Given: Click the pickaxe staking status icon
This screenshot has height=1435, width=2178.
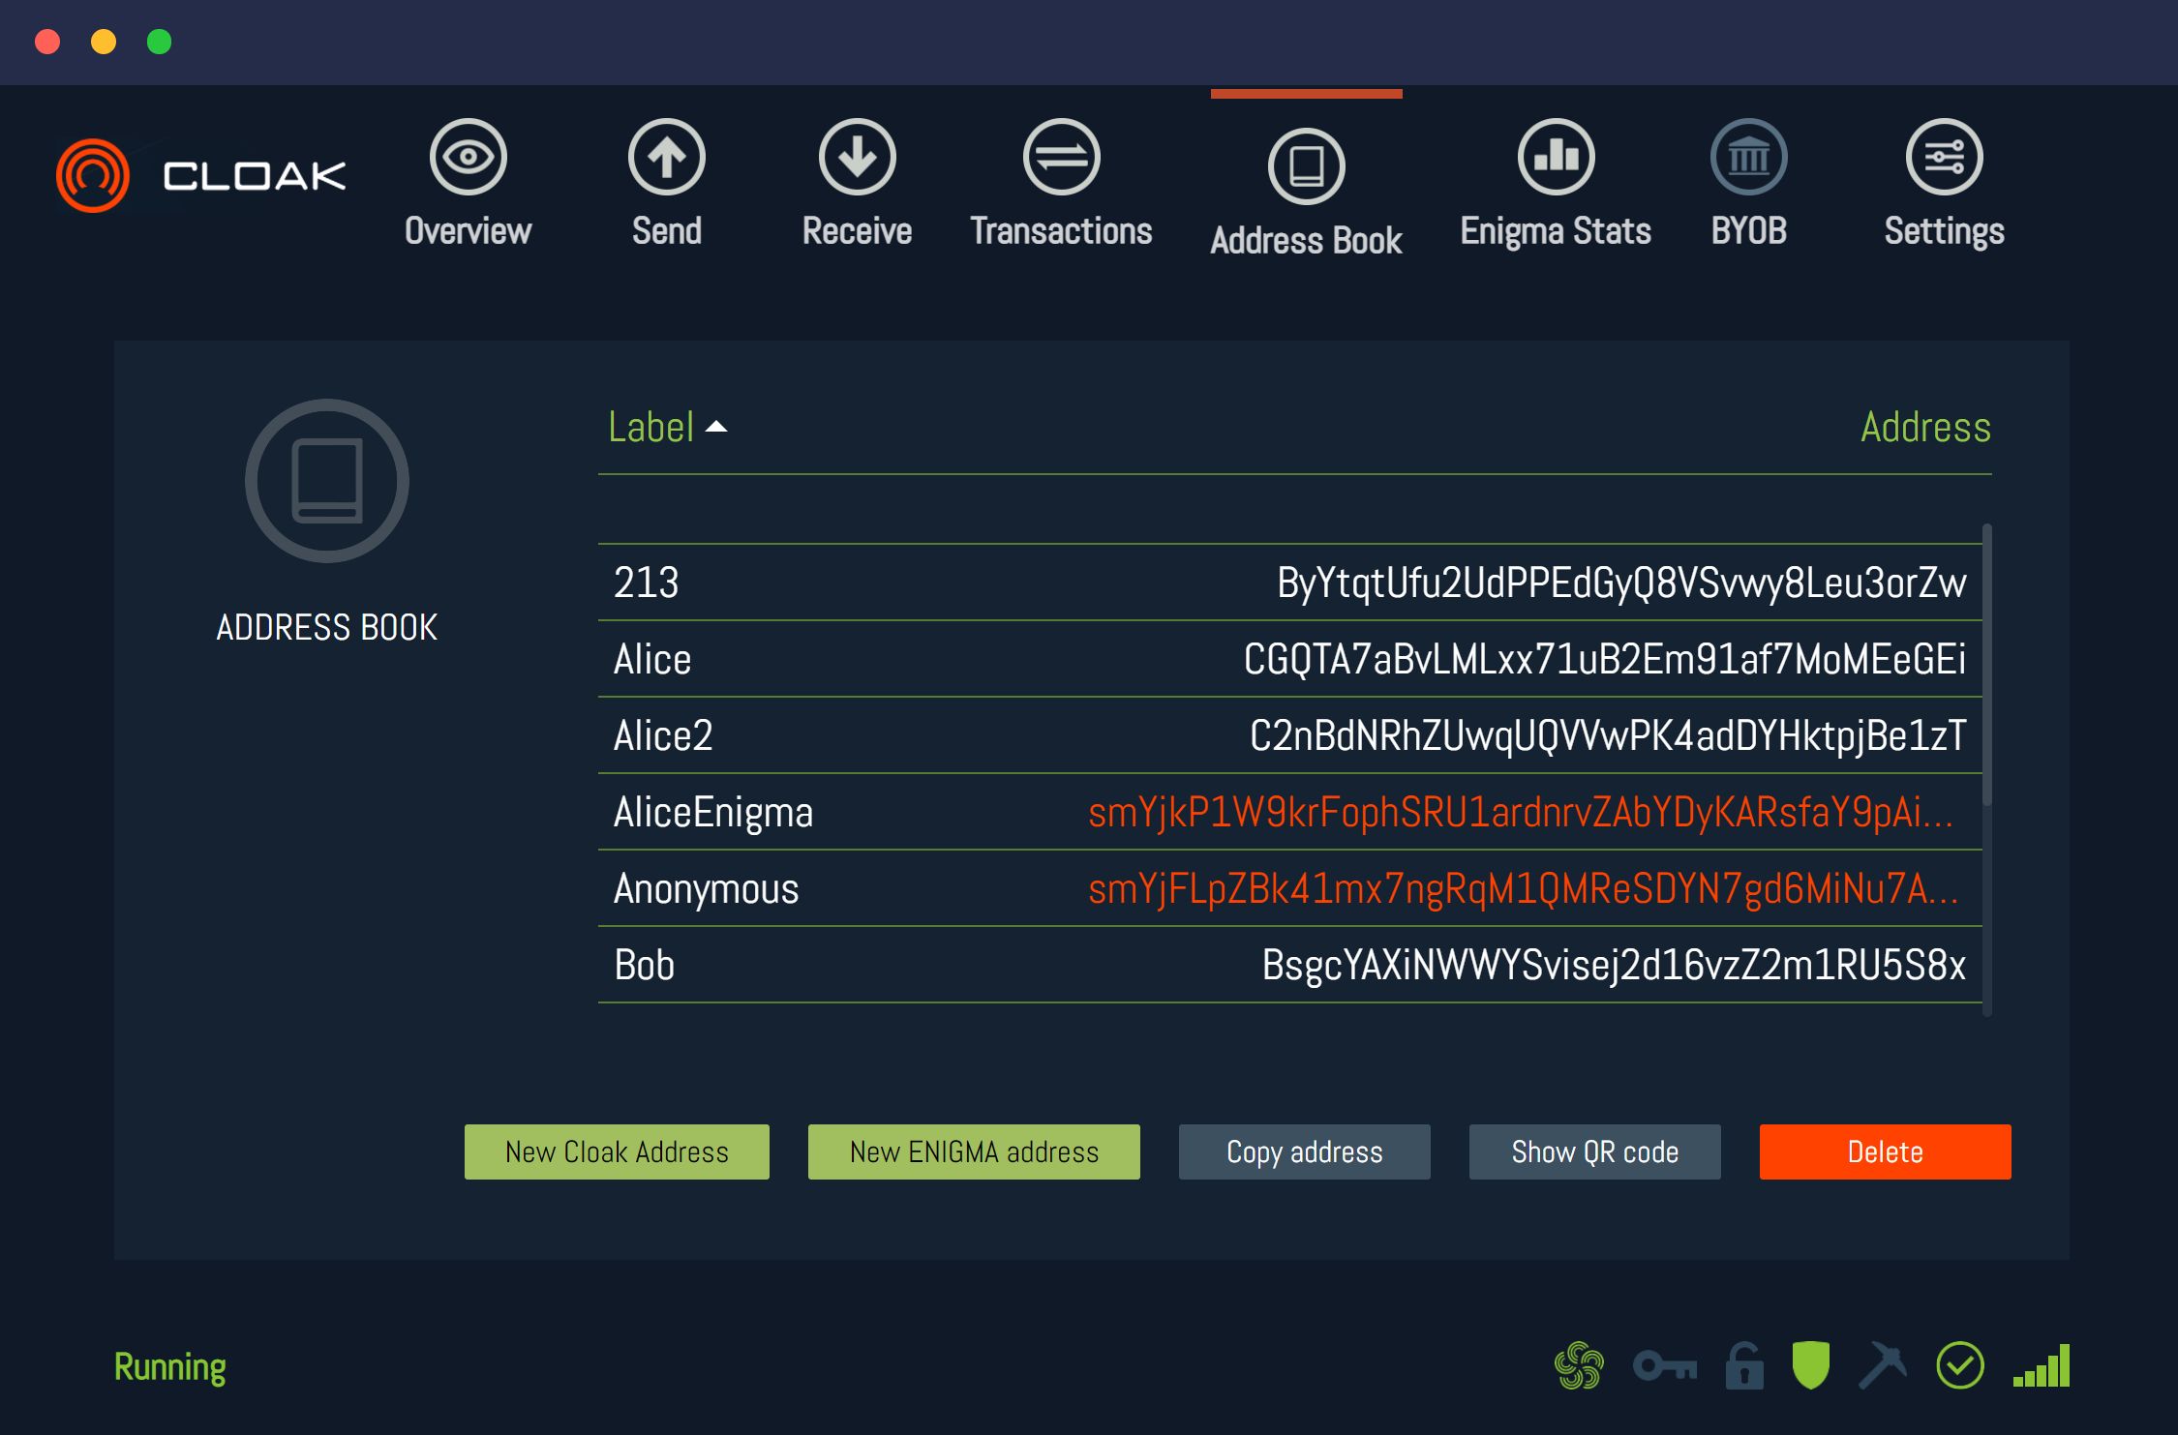Looking at the screenshot, I should pyautogui.click(x=1883, y=1365).
